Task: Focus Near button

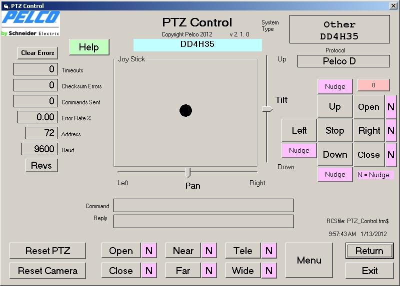Action: 183,251
